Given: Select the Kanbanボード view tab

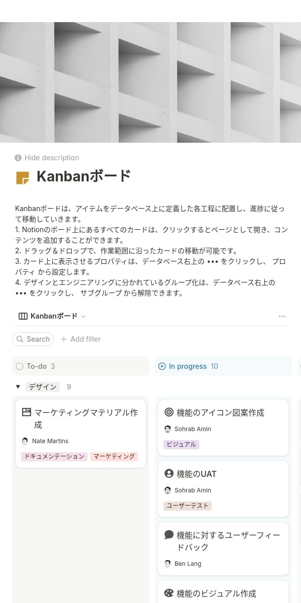Looking at the screenshot, I should (54, 316).
